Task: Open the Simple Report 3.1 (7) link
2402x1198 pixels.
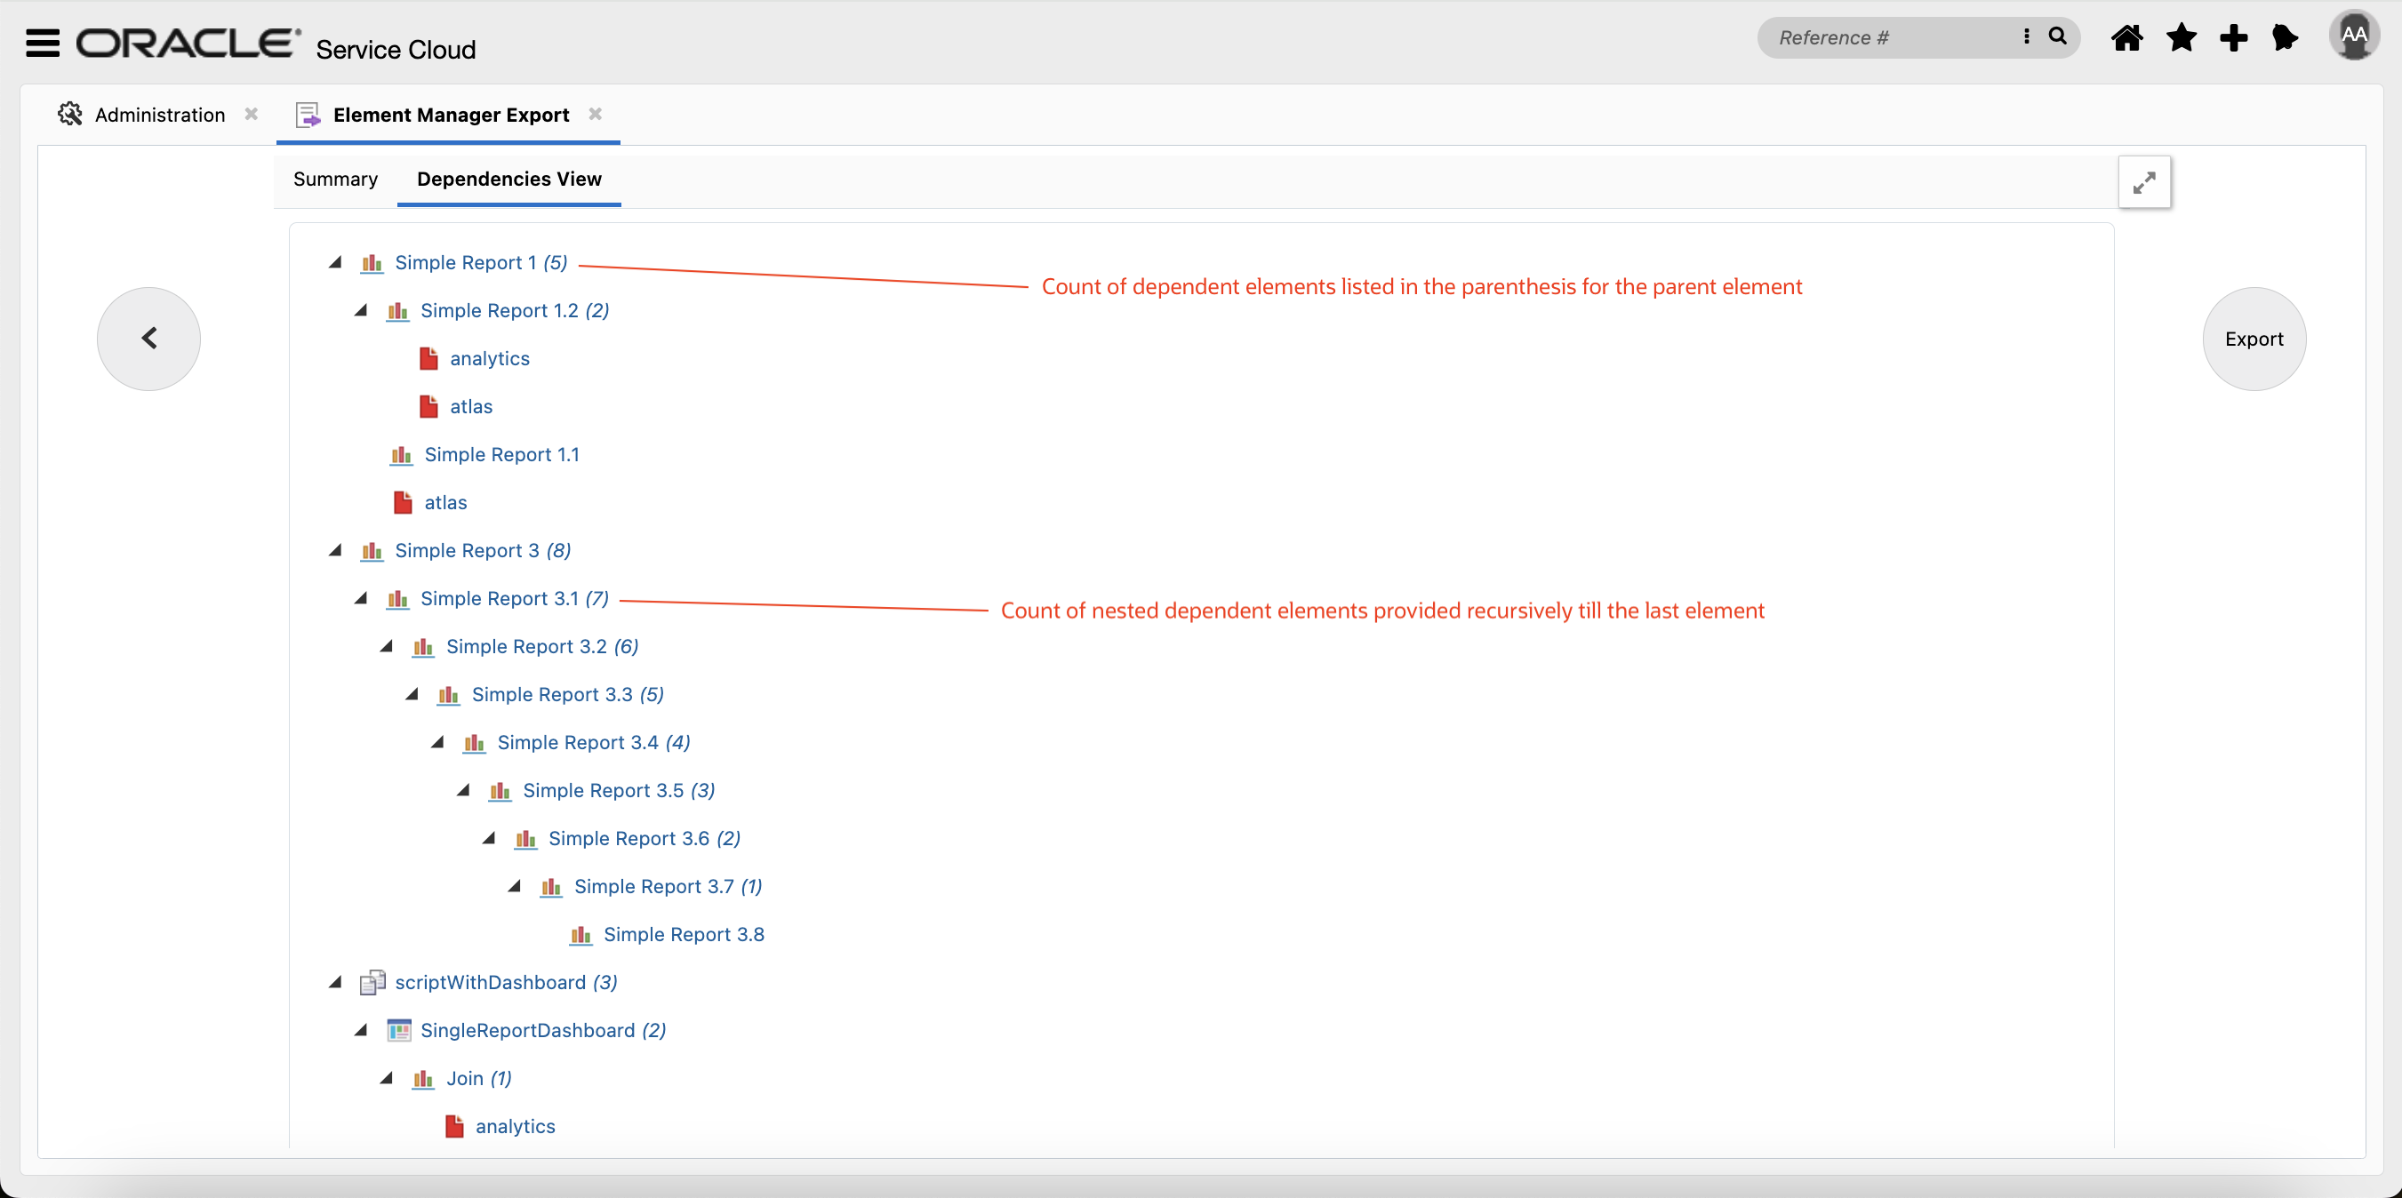Action: point(515,598)
